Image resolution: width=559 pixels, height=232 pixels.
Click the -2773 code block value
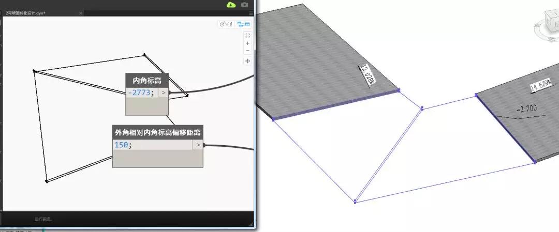click(x=141, y=93)
